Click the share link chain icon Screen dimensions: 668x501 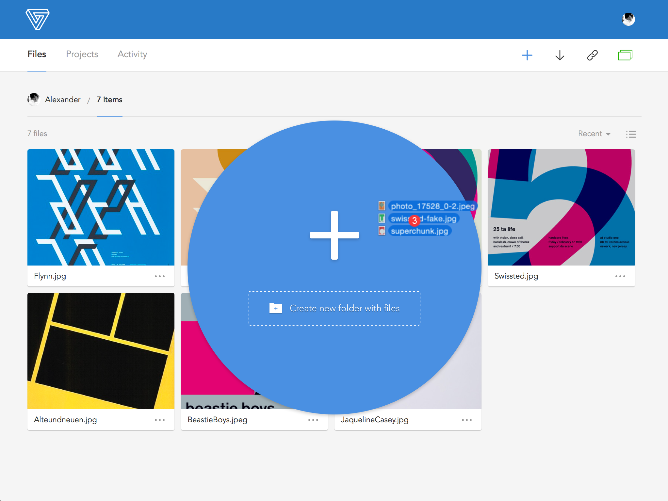click(x=592, y=55)
